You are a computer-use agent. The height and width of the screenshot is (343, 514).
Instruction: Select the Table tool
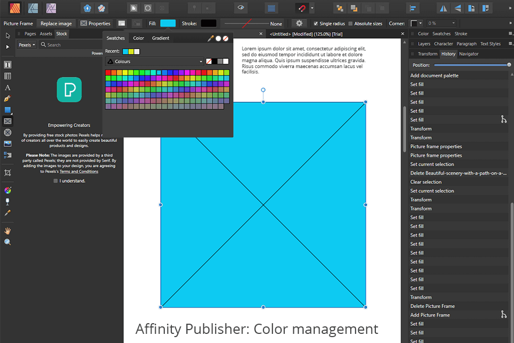click(x=7, y=76)
